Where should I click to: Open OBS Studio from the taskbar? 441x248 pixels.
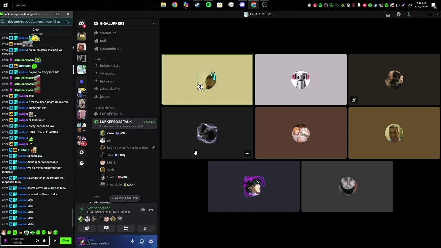[265, 5]
